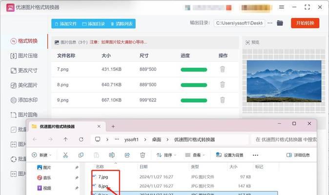
Task: Click 设置为背景 set as background
Action: tap(229, 155)
